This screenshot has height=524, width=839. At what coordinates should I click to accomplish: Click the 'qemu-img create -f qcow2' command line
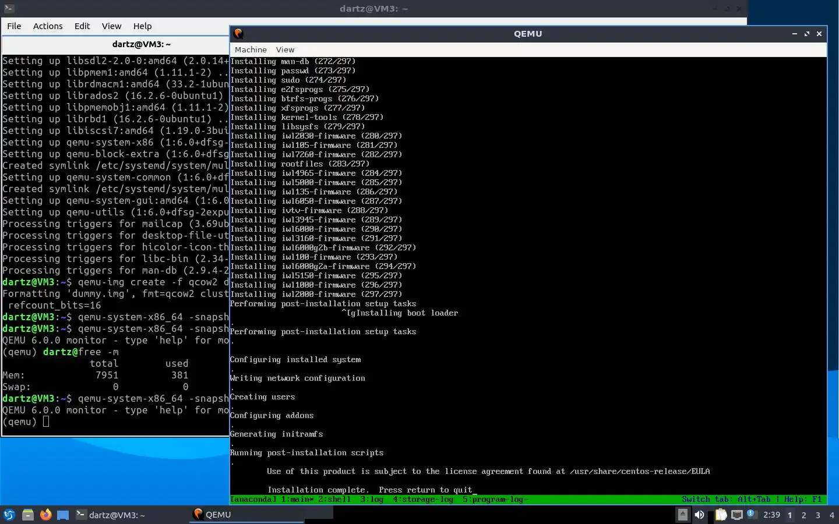(x=115, y=282)
